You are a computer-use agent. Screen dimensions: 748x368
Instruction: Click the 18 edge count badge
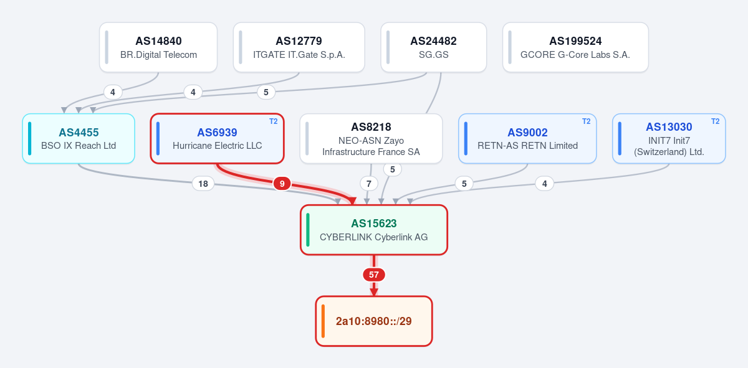(x=203, y=184)
